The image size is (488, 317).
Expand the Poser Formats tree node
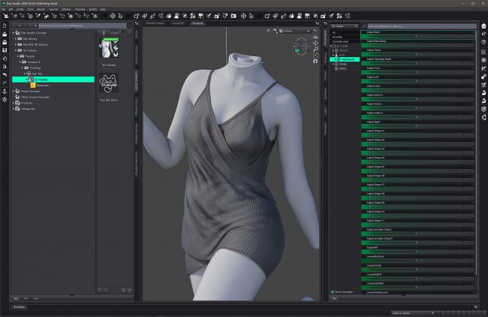(x=14, y=91)
